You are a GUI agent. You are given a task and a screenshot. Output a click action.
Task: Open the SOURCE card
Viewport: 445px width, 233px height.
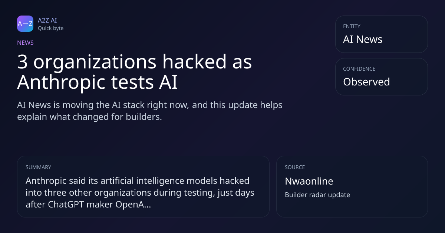(352, 186)
